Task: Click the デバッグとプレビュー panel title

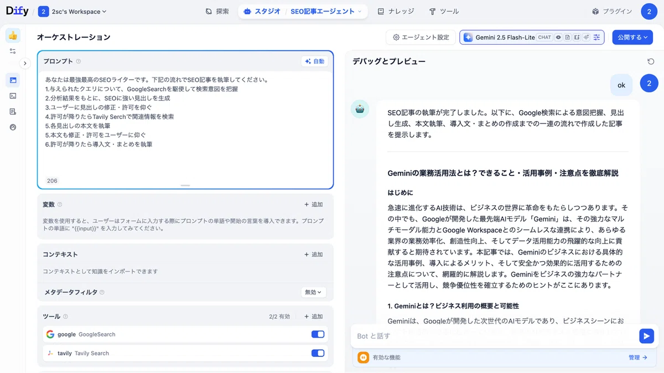Action: coord(389,61)
